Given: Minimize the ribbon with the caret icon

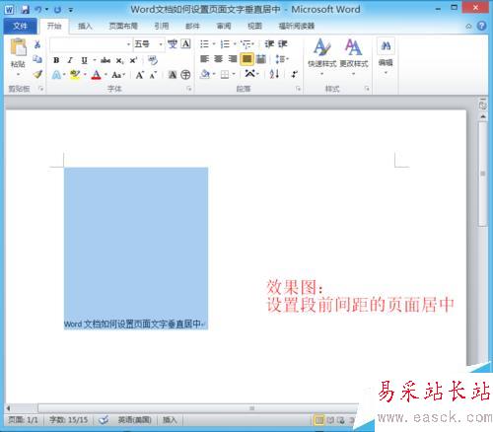Looking at the screenshot, I should (x=468, y=27).
